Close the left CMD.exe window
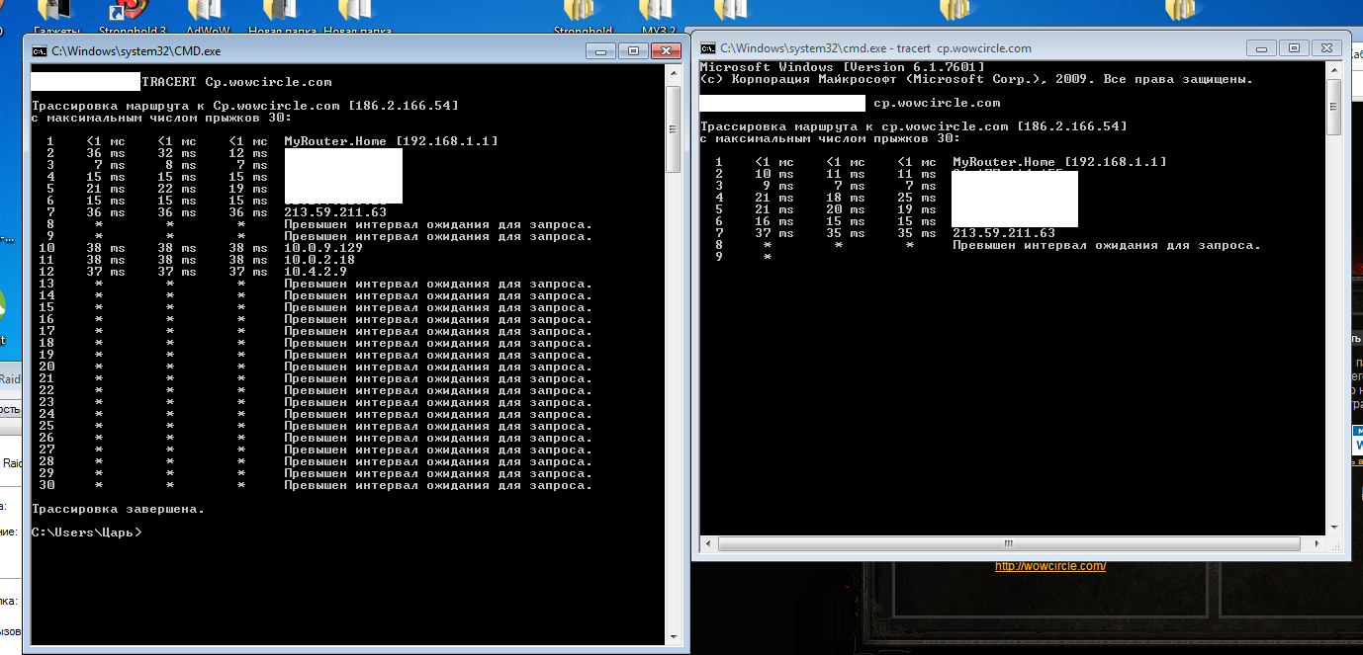Viewport: 1363px width, 655px height. 665,51
